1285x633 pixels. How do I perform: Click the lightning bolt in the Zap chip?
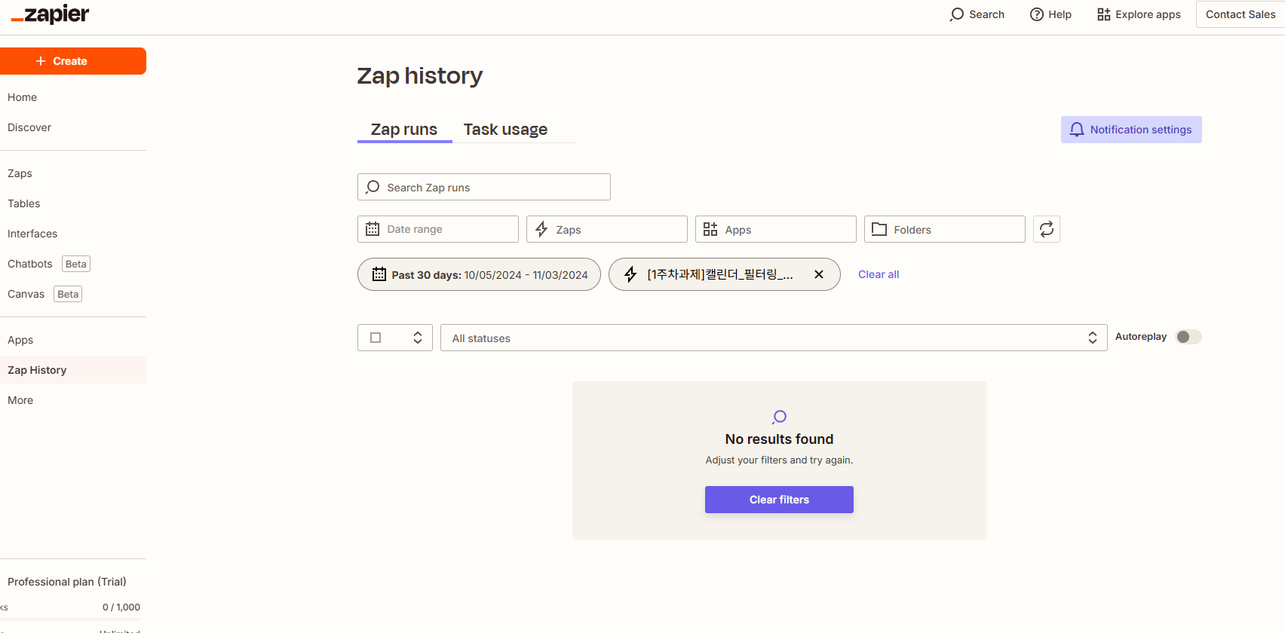point(630,274)
